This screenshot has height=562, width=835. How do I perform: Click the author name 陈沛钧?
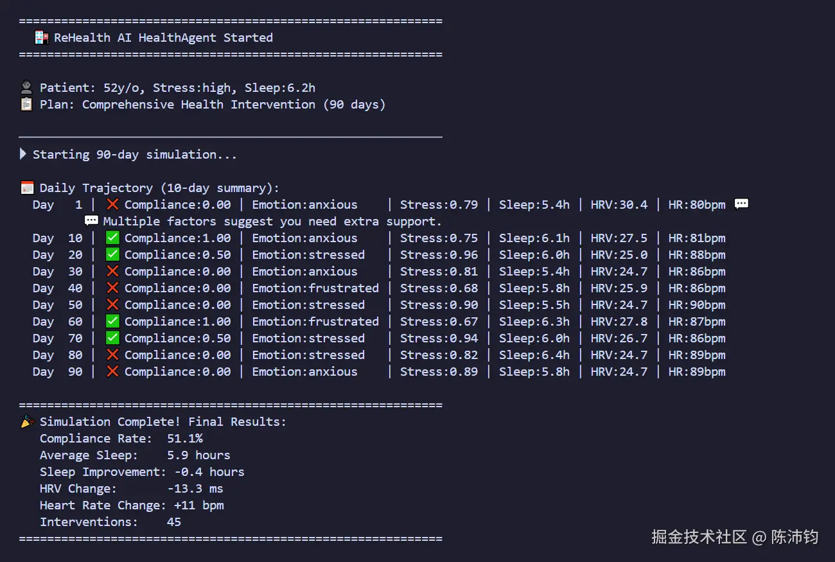pos(795,537)
